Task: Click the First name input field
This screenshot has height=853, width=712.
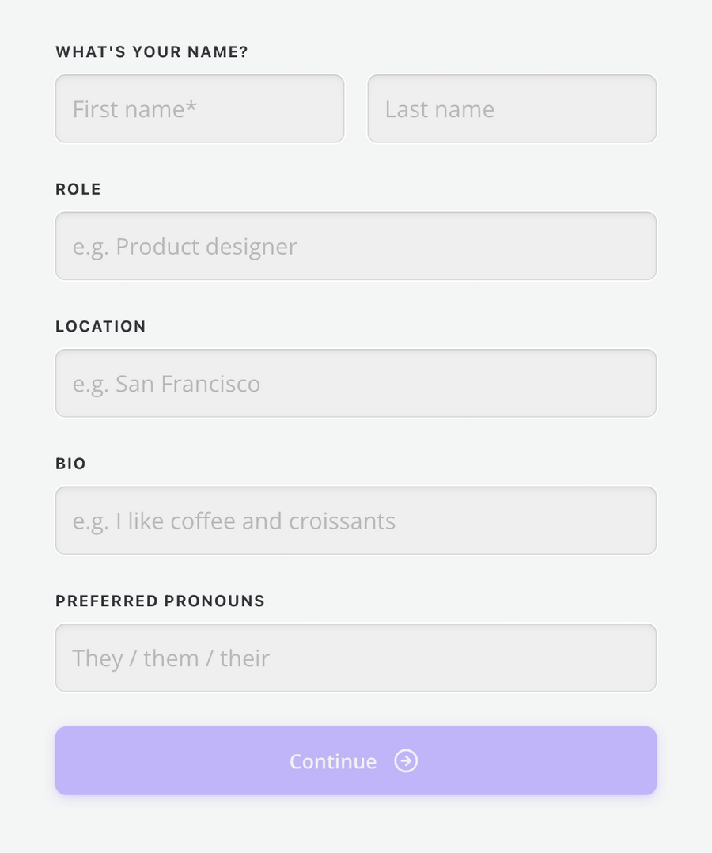Action: [x=199, y=108]
